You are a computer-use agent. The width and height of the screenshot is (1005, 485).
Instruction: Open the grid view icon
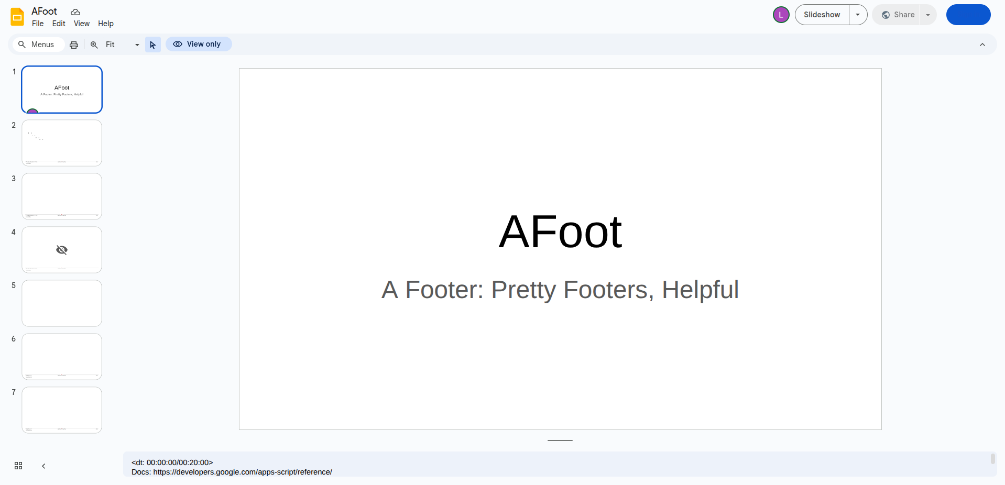pos(18,466)
